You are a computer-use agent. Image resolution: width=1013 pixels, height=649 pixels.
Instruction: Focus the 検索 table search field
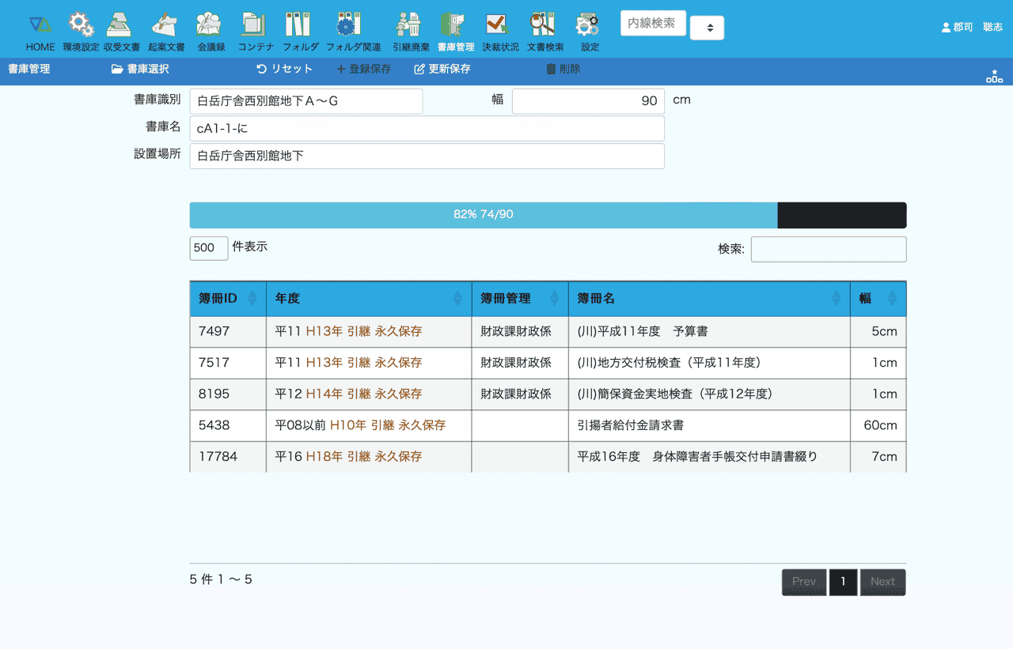tap(828, 249)
